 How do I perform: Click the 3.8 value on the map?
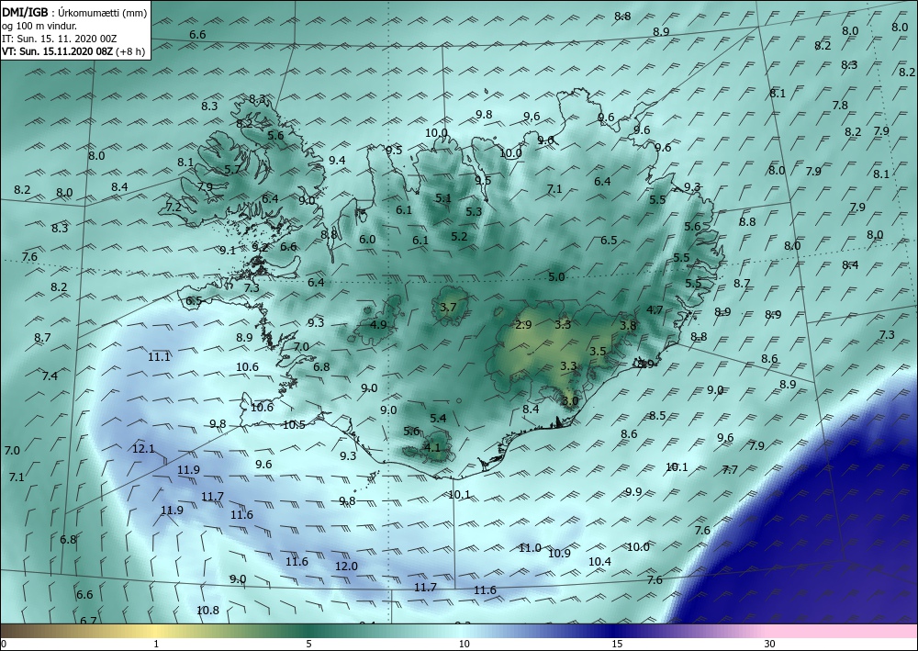click(628, 325)
